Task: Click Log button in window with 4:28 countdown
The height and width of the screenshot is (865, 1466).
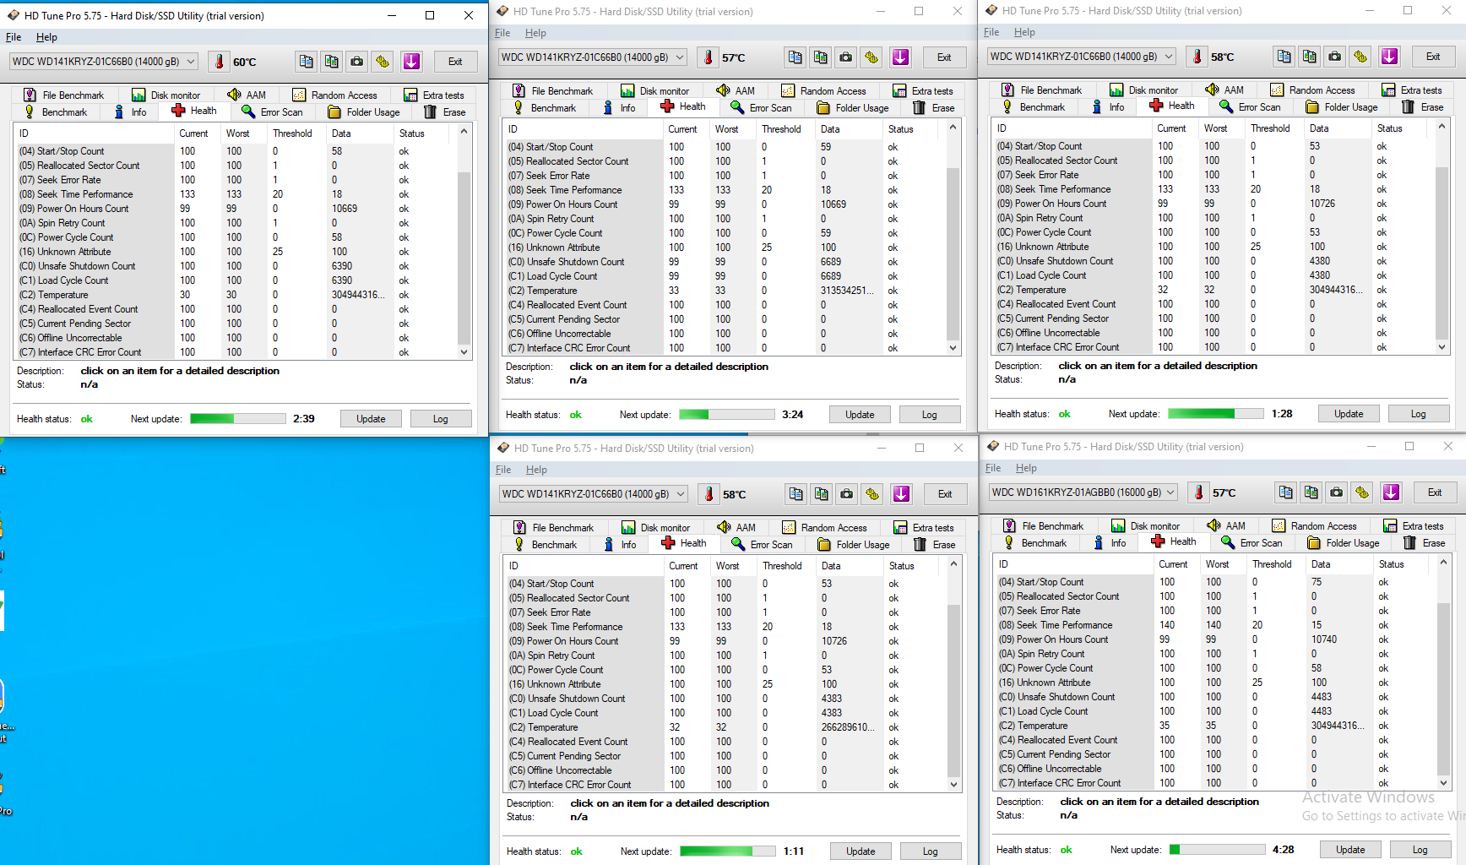Action: tap(1420, 850)
